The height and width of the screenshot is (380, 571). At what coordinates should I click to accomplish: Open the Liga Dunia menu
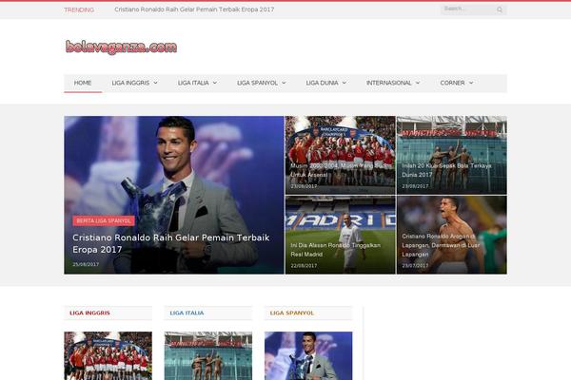322,83
